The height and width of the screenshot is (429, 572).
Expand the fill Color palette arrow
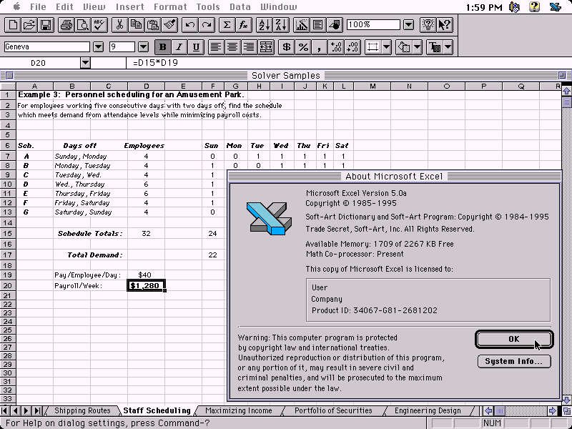pyautogui.click(x=418, y=47)
